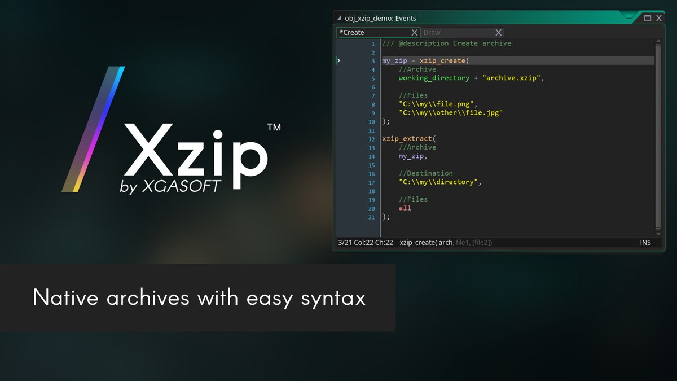Click the closing ');' on line 21

coord(386,217)
